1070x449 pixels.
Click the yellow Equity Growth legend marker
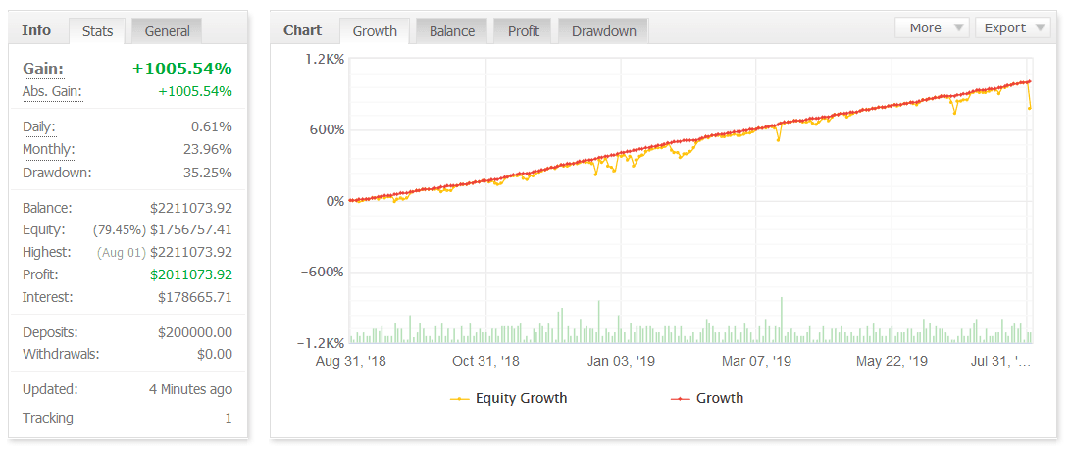pos(459,399)
